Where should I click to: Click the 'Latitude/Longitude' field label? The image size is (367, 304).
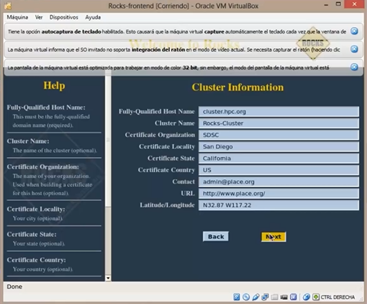pos(167,205)
